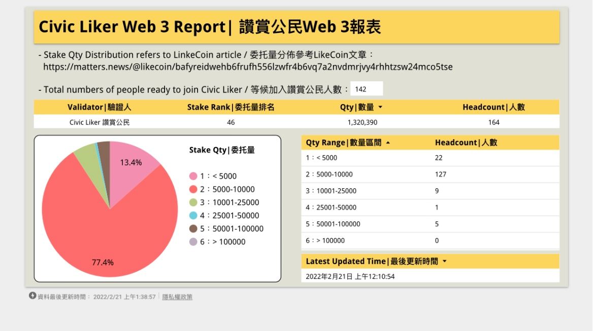Screen dimensions: 594x331
Task: Click the cyan '4：25001-50000' legend swatch
Action: (193, 215)
